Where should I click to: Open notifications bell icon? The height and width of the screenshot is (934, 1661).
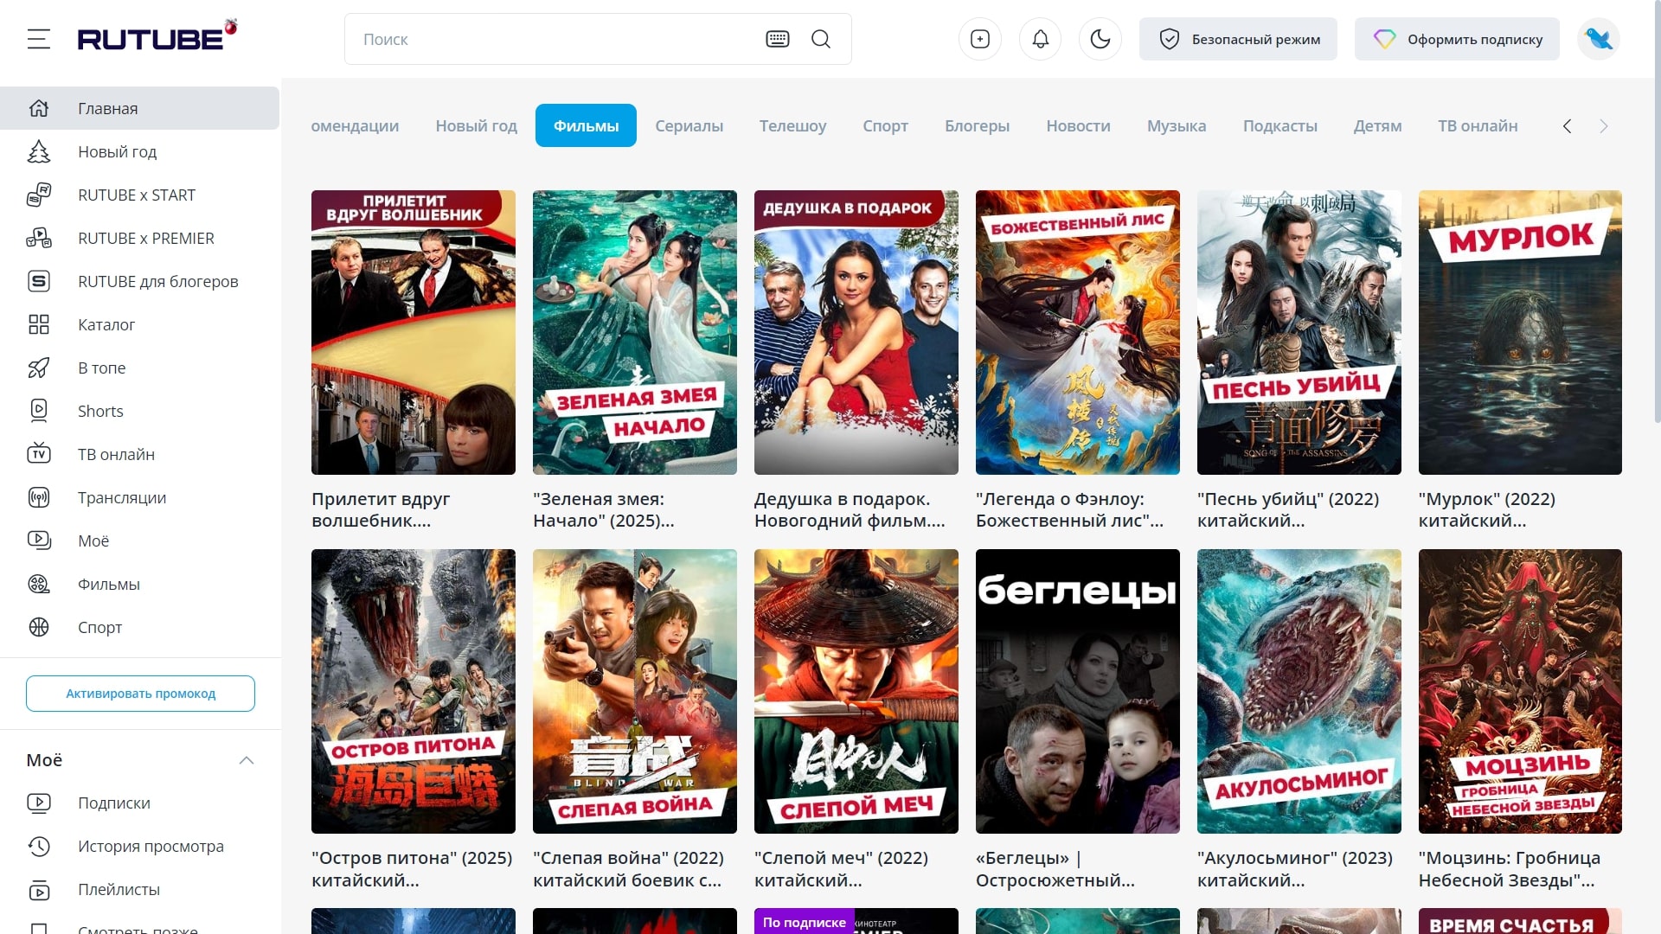pos(1040,39)
